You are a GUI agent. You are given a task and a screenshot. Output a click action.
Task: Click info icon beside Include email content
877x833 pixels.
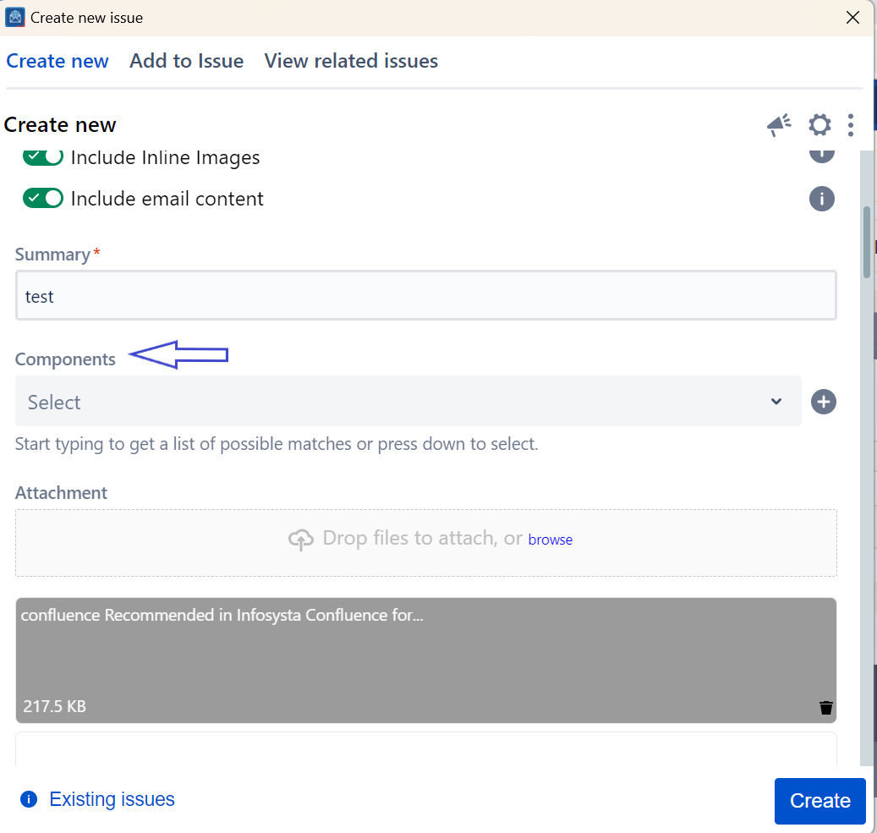coord(821,199)
